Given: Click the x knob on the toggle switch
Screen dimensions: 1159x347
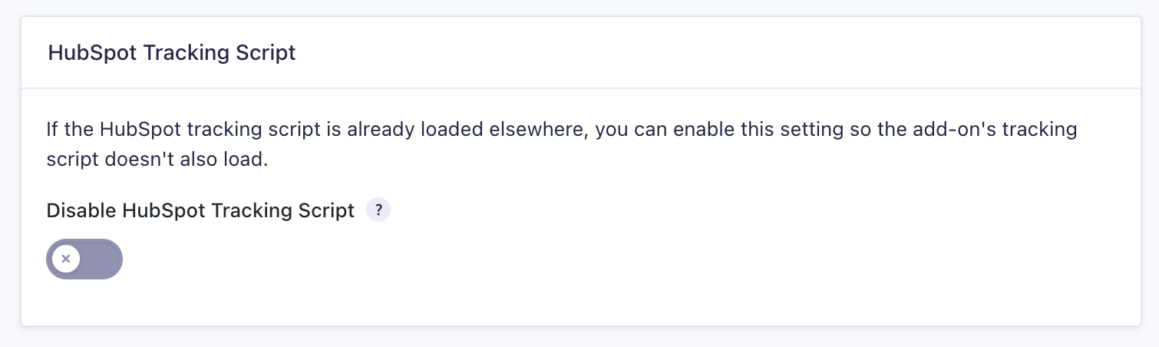Looking at the screenshot, I should pos(66,259).
